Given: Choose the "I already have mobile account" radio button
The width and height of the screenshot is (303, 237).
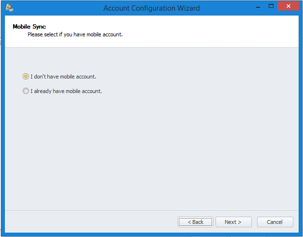Looking at the screenshot, I should click(x=26, y=91).
